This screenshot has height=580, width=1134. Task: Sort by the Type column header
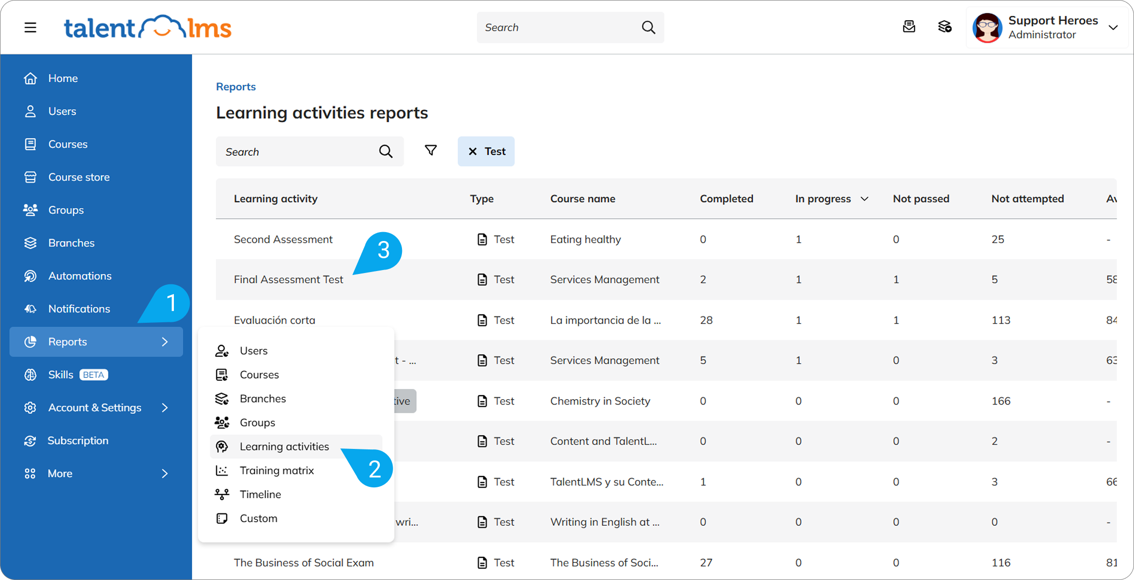click(x=482, y=199)
